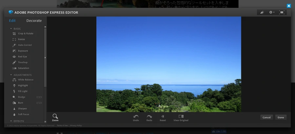This screenshot has width=295, height=134.
Task: Switch to the Decorate tab
Action: (x=34, y=21)
